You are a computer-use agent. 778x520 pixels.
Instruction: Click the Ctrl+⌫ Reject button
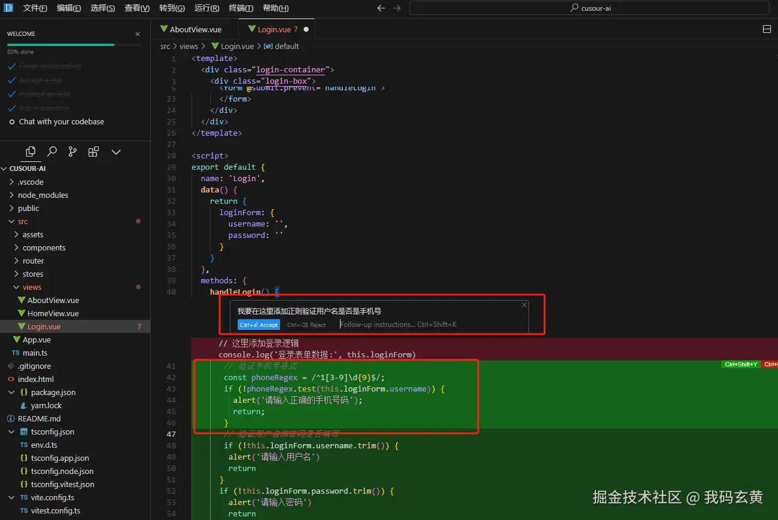click(x=306, y=325)
